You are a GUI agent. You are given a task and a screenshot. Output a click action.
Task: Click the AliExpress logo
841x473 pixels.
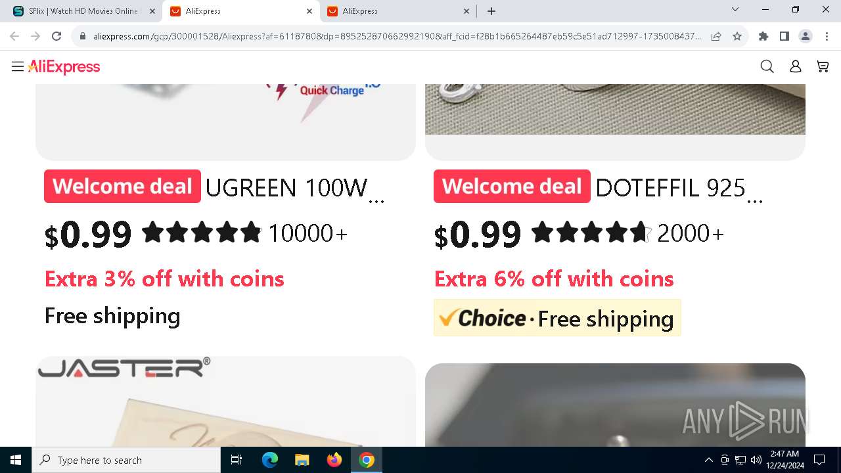tap(64, 67)
